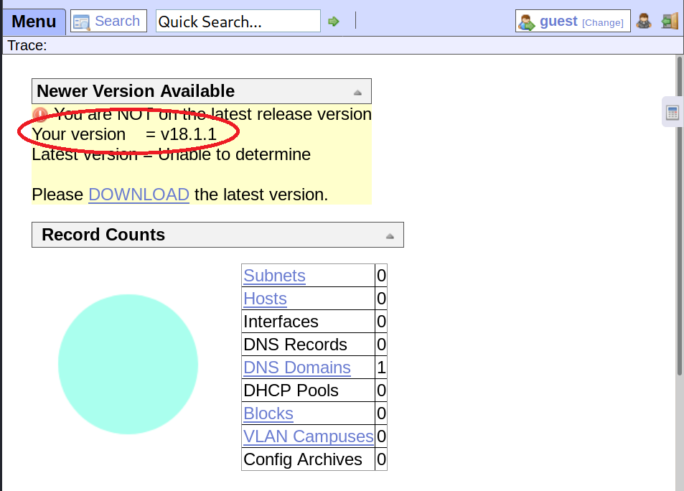Viewport: 684px width, 491px height.
Task: Open the VLAN Campuses link
Action: pos(309,436)
